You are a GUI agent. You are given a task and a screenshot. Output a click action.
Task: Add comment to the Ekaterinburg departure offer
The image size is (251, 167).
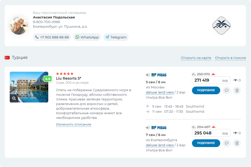pos(226,143)
